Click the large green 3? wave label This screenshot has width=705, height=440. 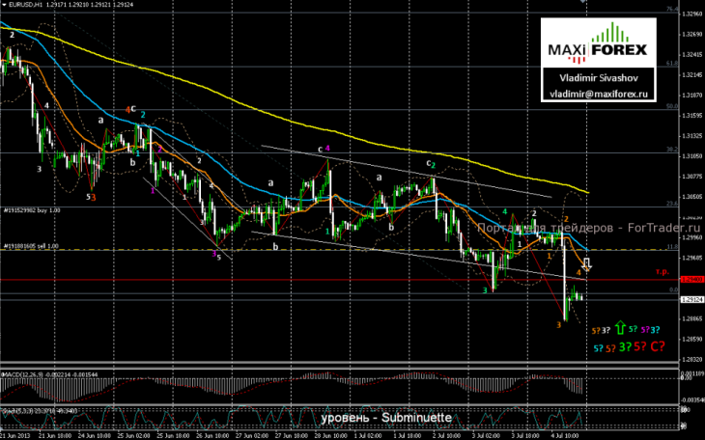(625, 346)
